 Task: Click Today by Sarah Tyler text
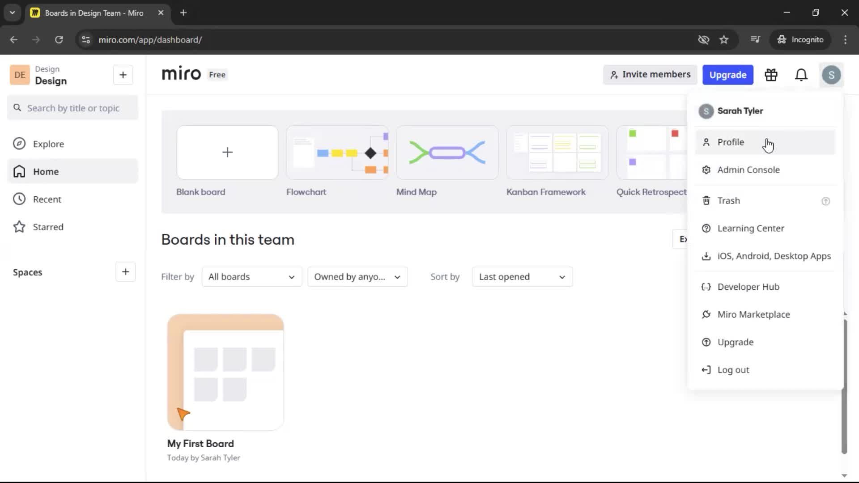(x=204, y=458)
